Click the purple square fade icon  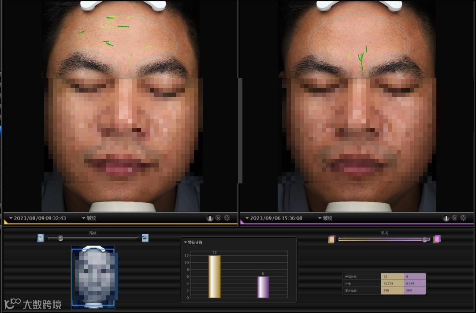click(437, 239)
